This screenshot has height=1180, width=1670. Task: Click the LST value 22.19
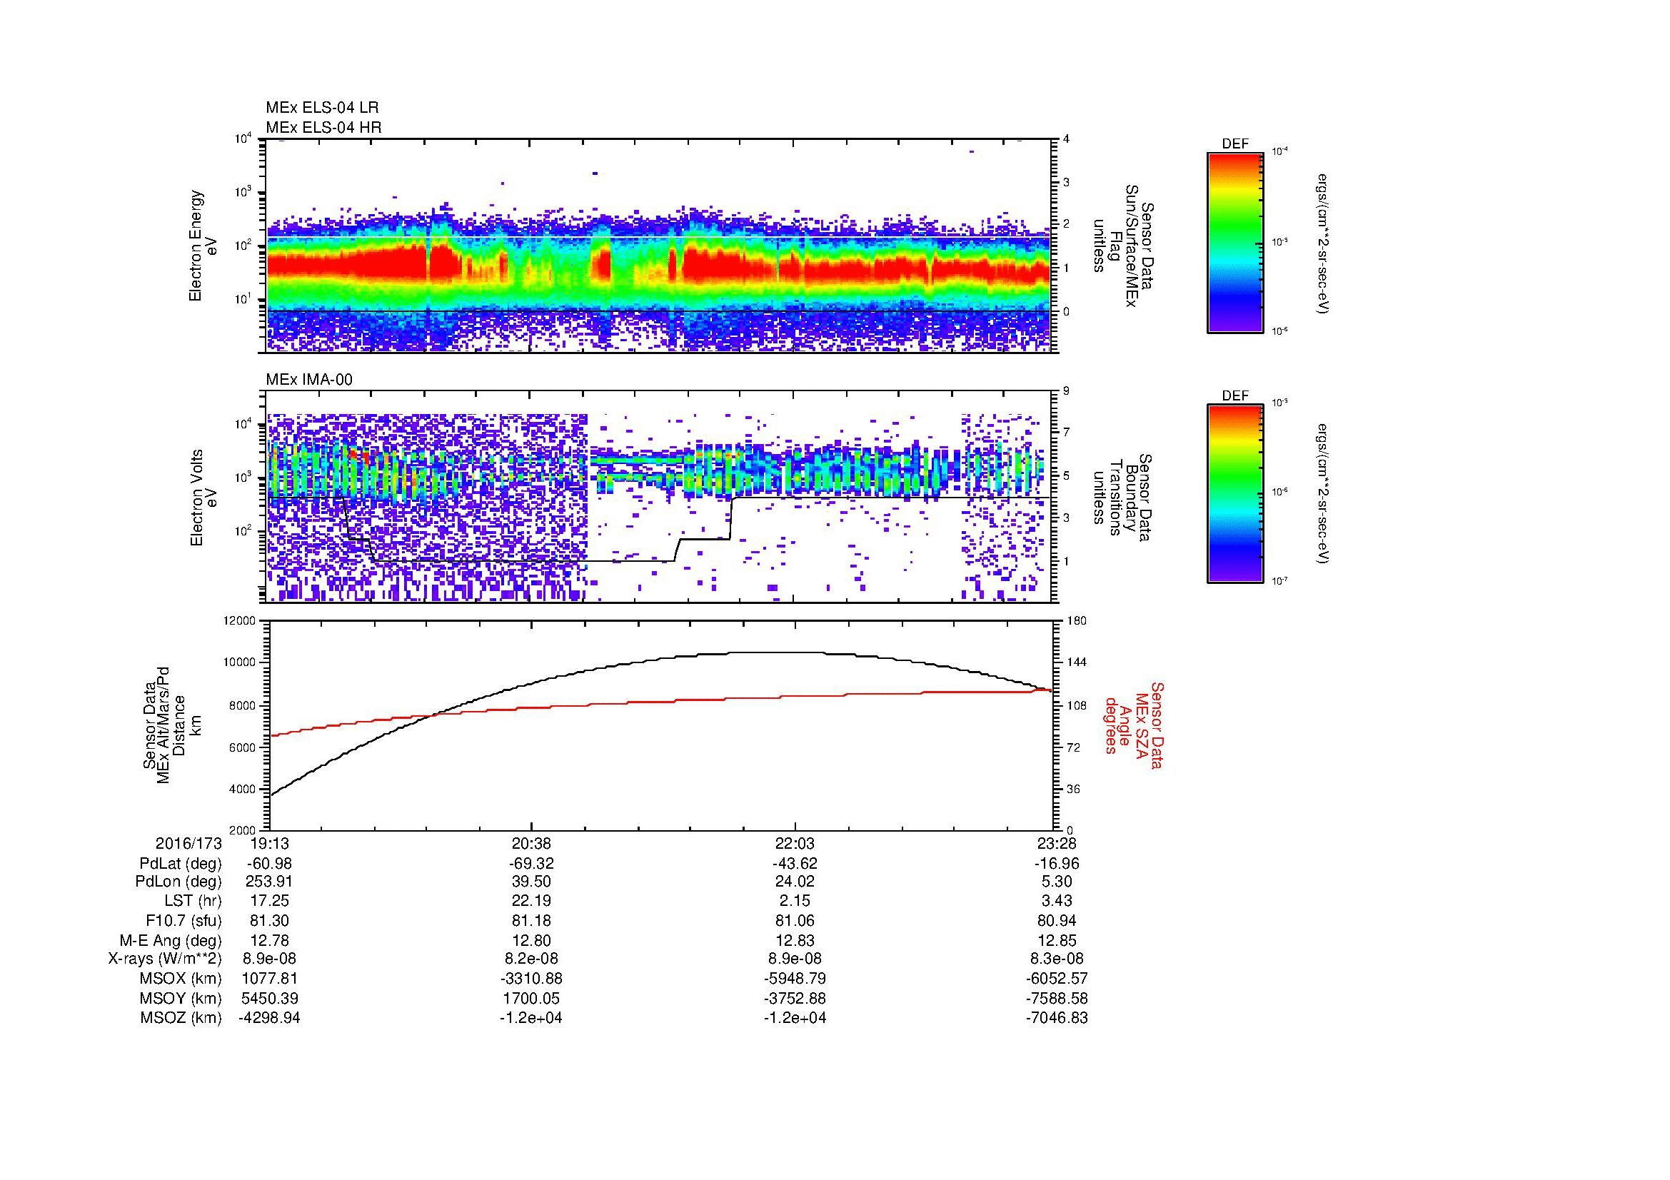click(x=531, y=902)
